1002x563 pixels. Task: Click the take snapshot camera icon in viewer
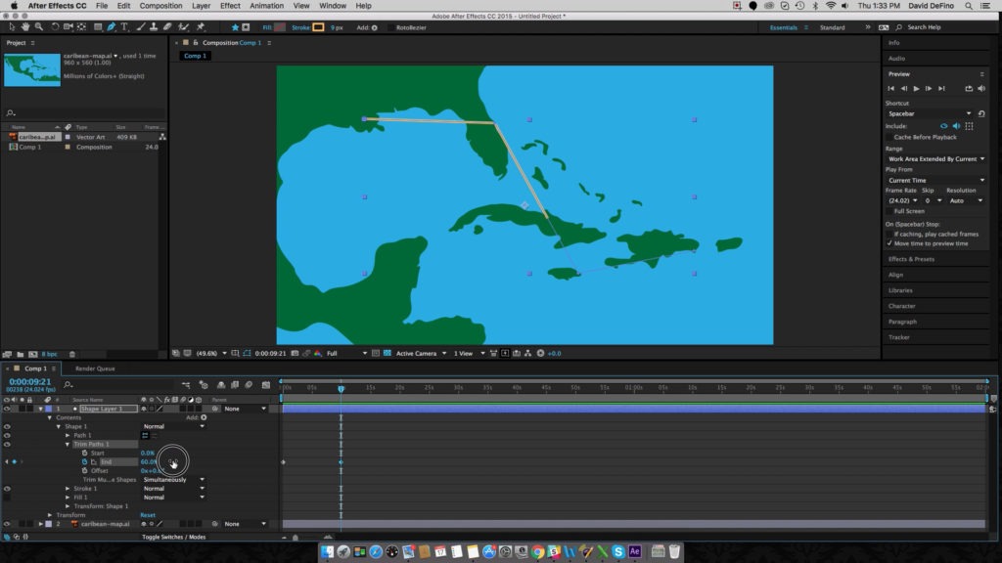coord(295,353)
